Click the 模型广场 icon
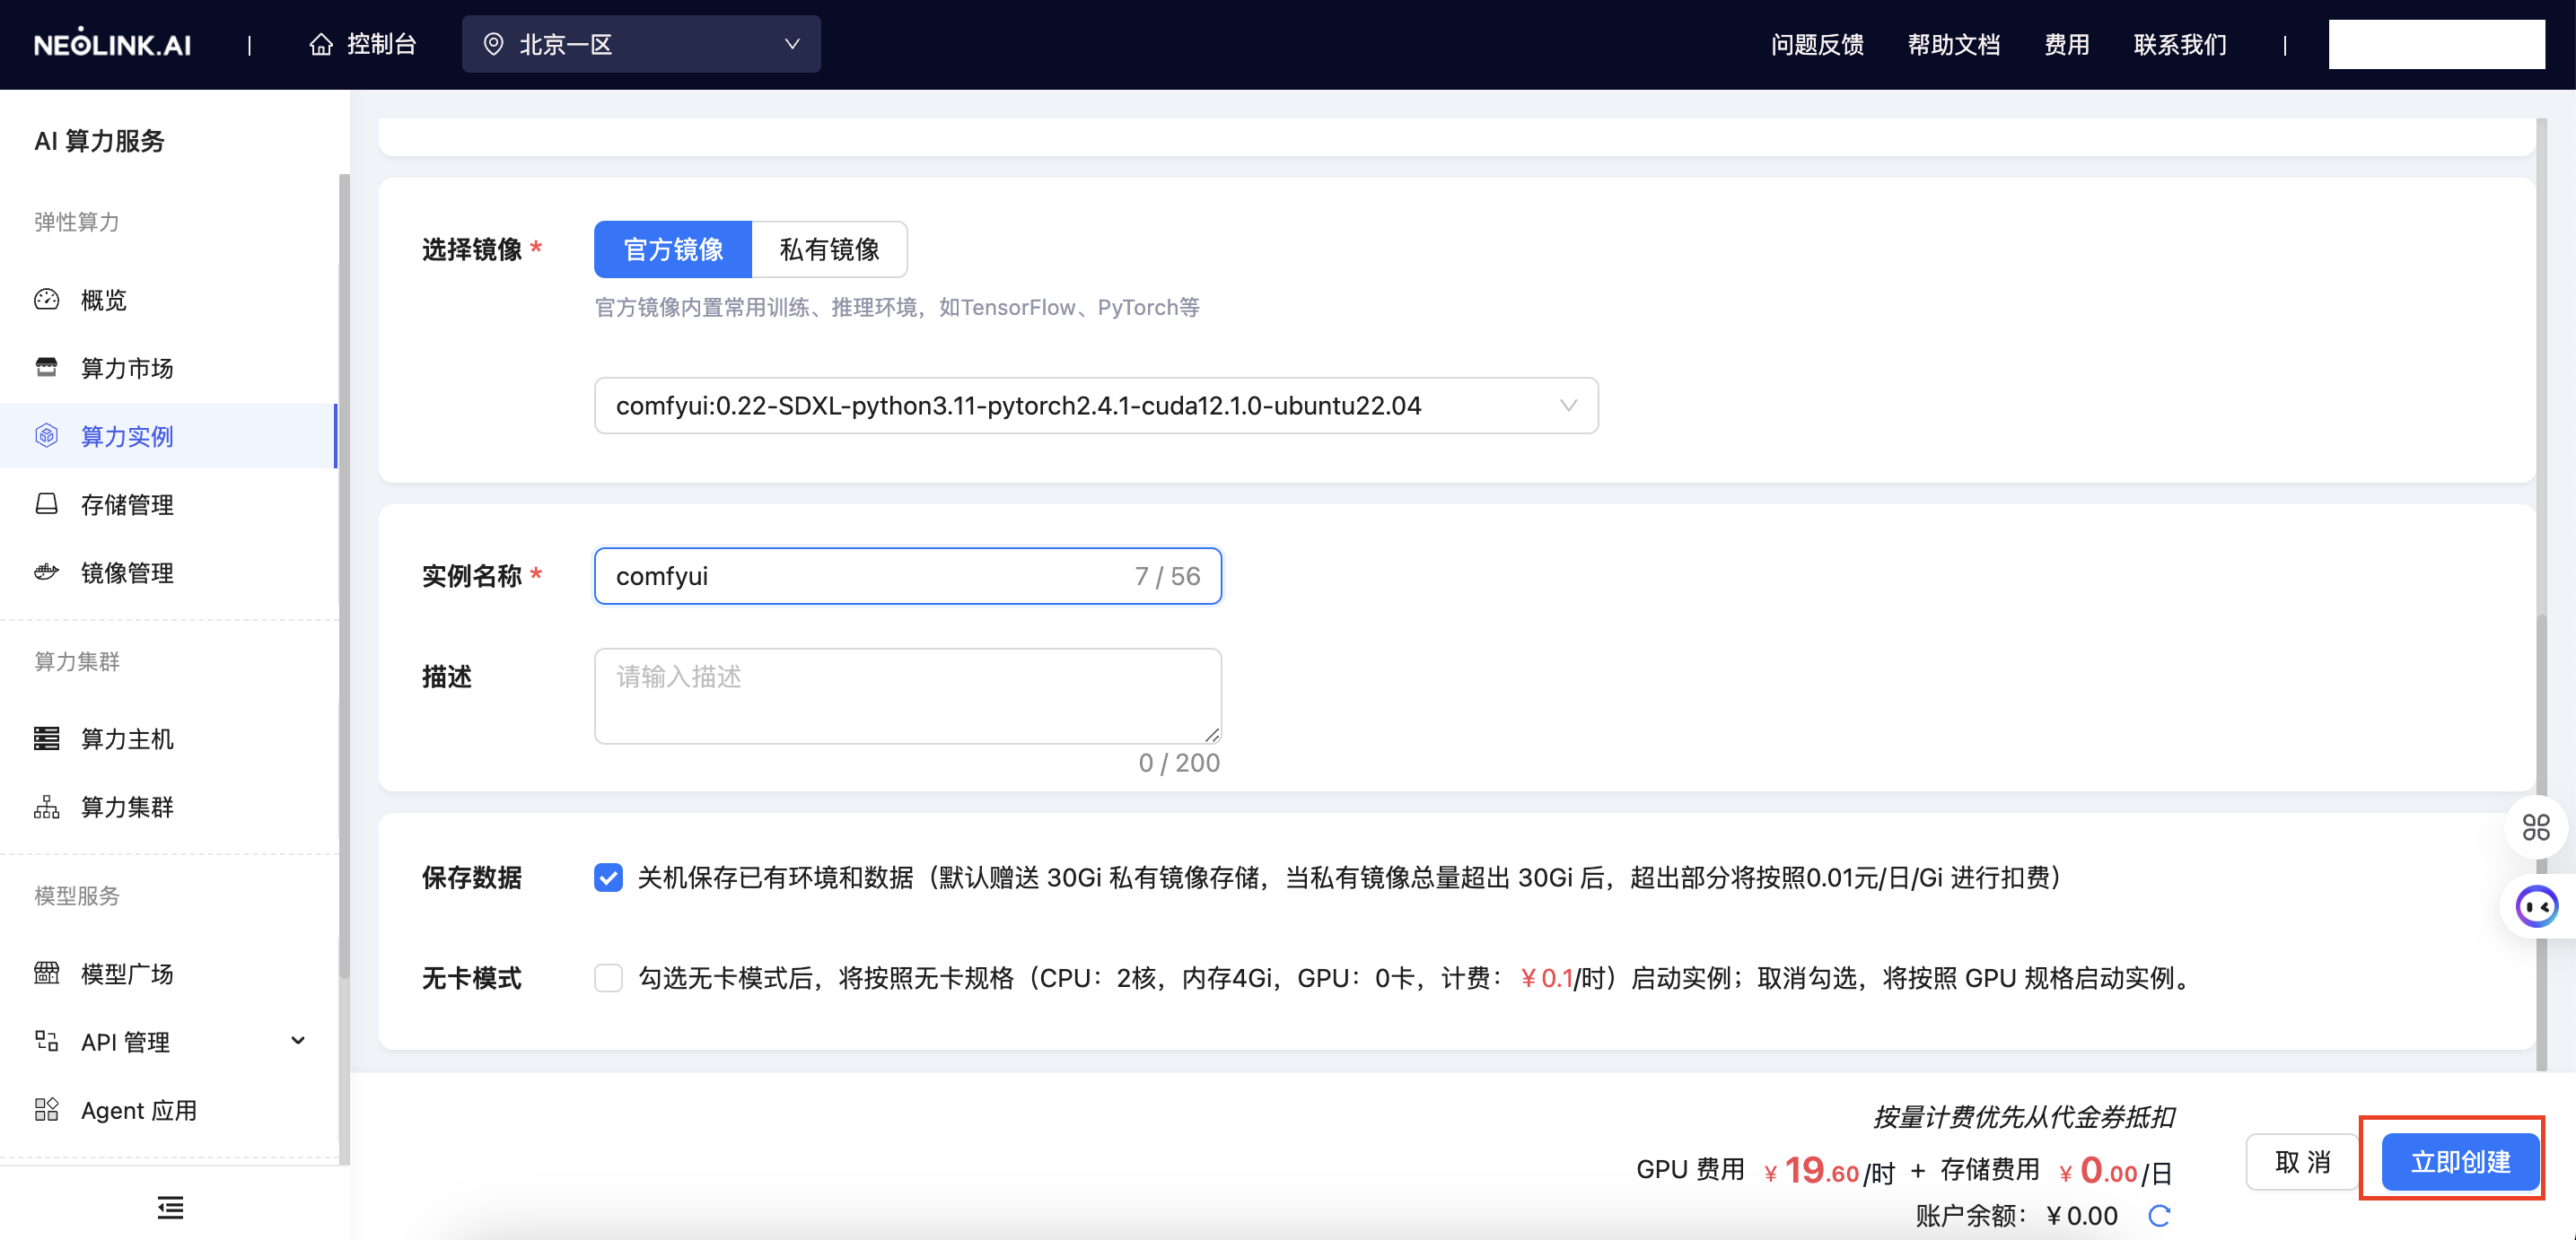 click(x=47, y=973)
